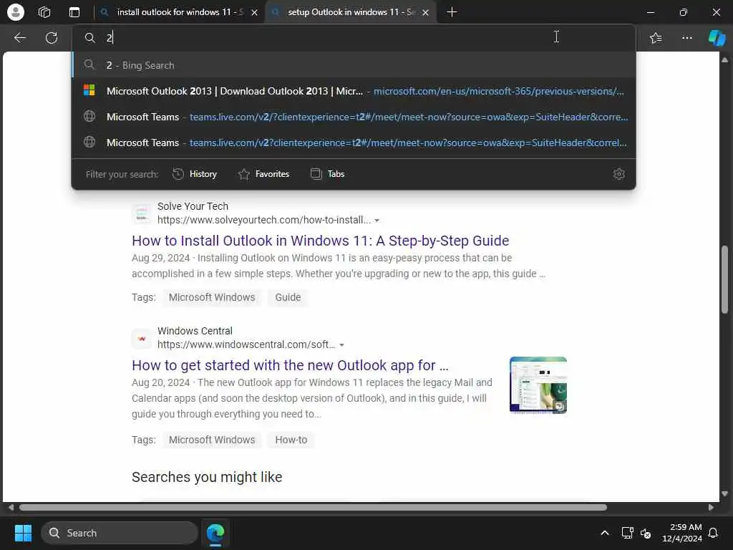Viewport: 733px width, 550px height.
Task: Open Settings and more ellipsis menu
Action: [686, 38]
